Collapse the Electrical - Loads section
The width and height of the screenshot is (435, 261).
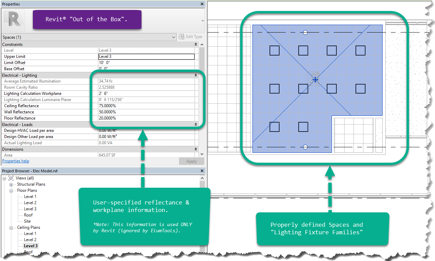click(x=196, y=125)
